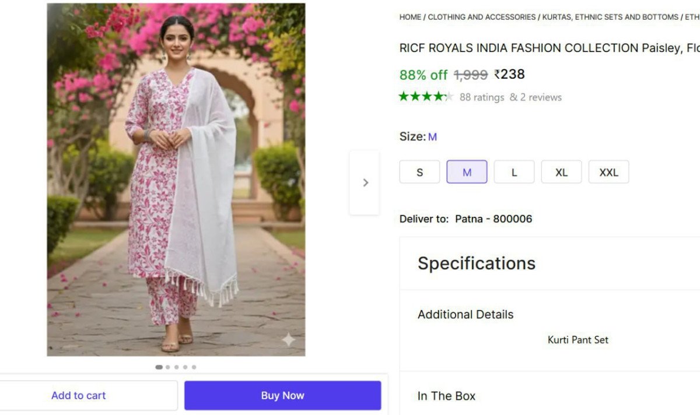Screen dimensions: 700x415
Task: Select the second carousel dot below the image
Action: [x=167, y=367]
